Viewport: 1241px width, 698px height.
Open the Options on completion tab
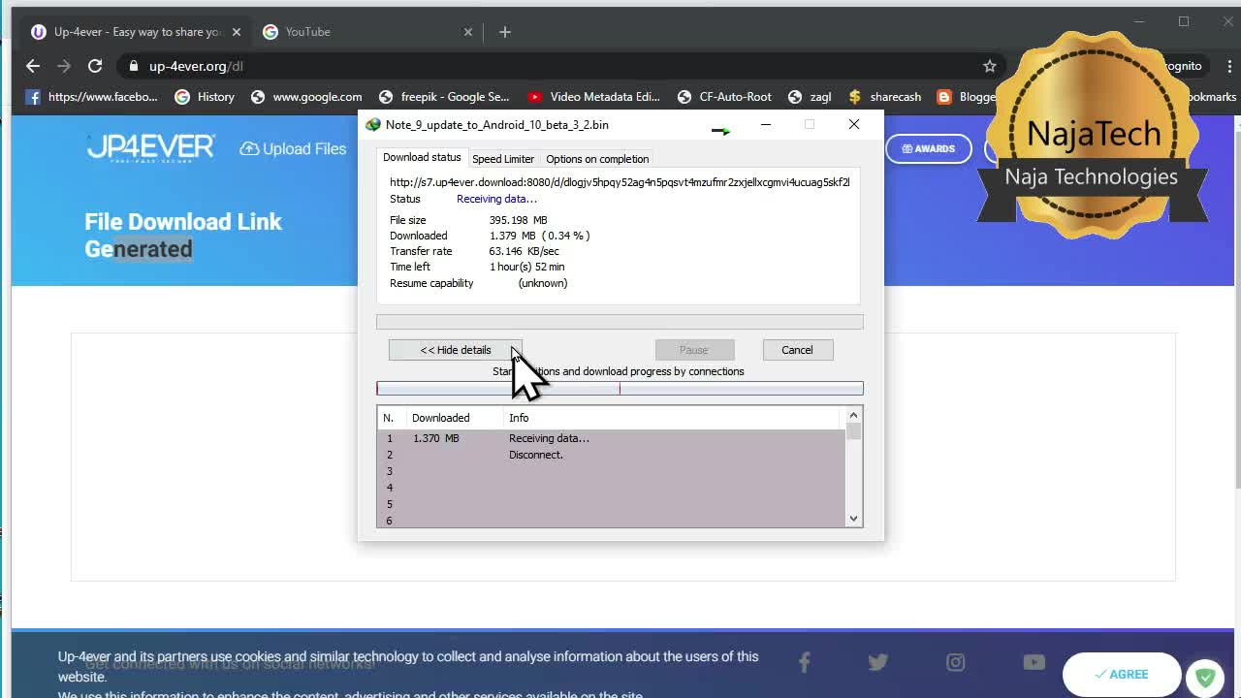click(597, 159)
